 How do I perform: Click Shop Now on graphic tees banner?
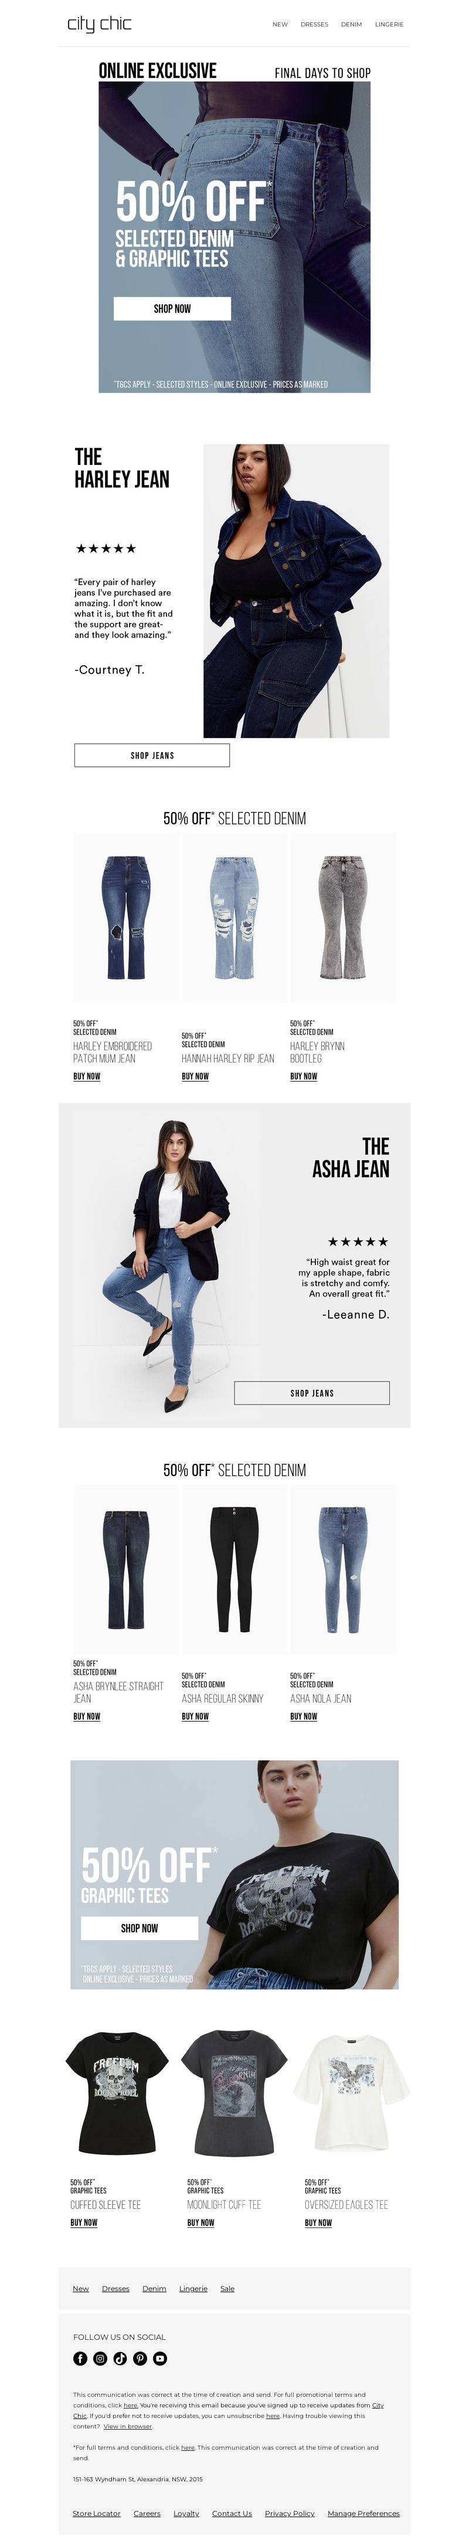(139, 1927)
